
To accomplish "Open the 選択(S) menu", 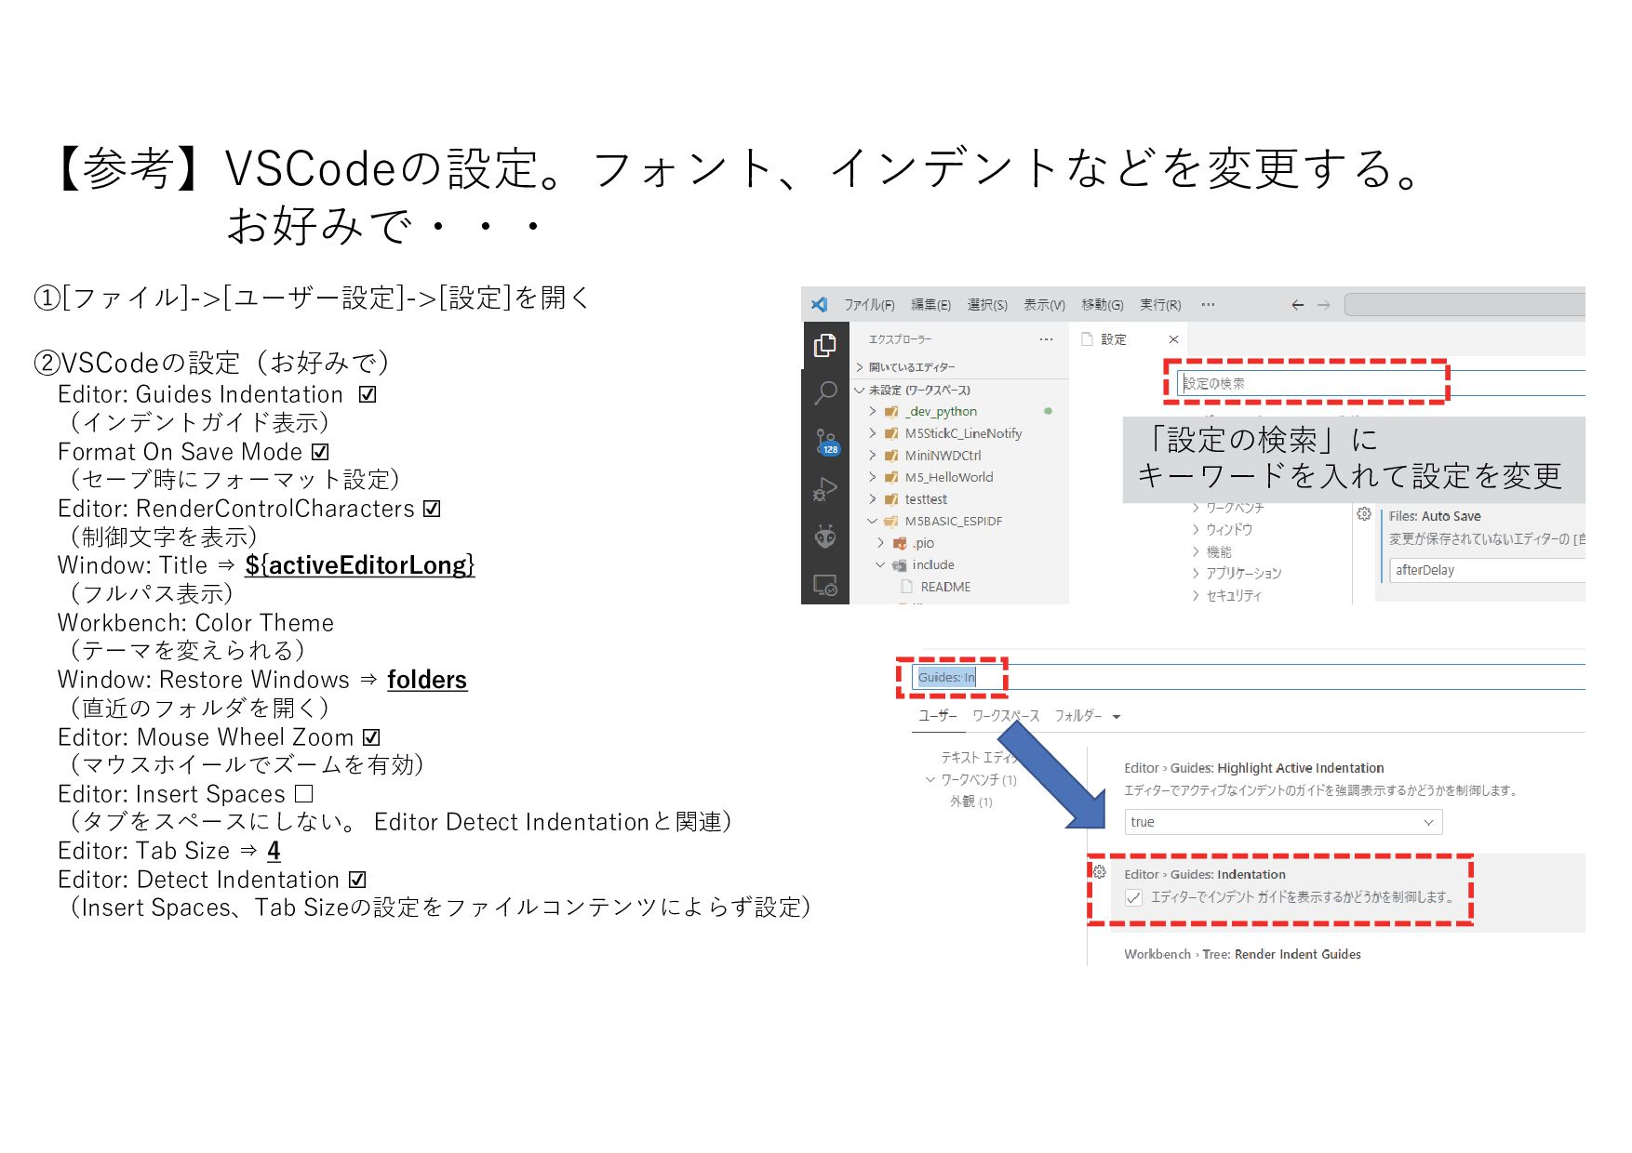I will (987, 305).
